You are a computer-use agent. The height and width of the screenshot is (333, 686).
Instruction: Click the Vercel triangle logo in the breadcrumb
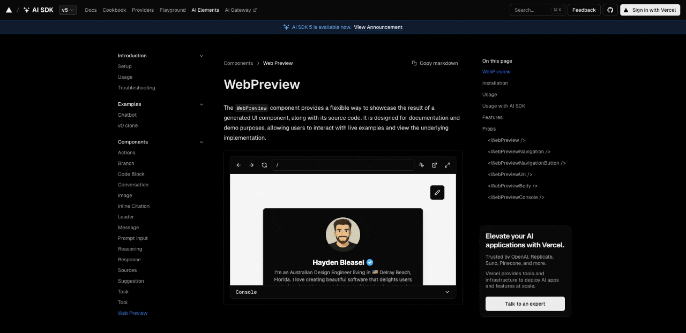9,9
